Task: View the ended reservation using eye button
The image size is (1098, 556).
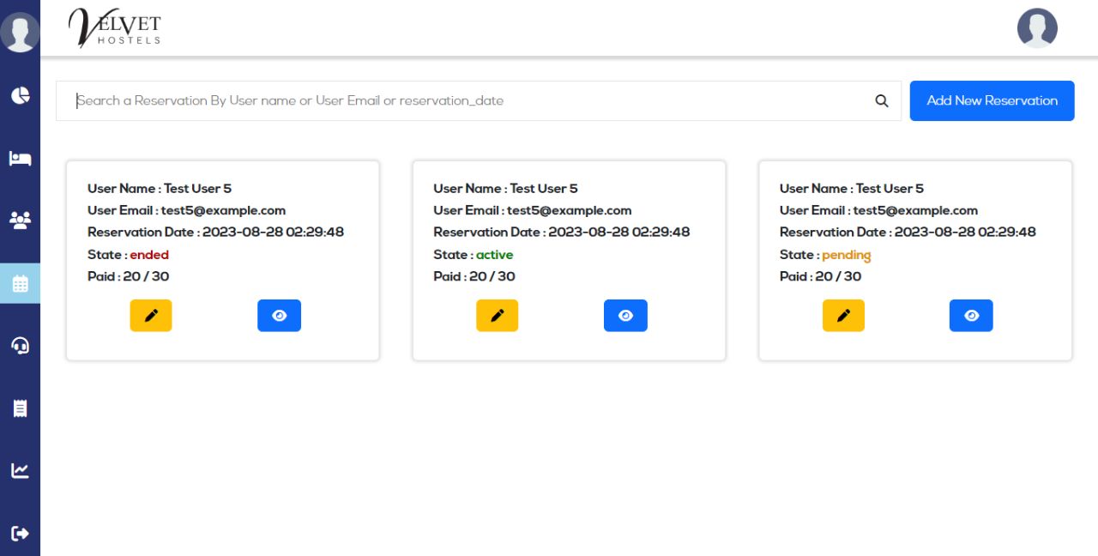Action: [x=279, y=316]
